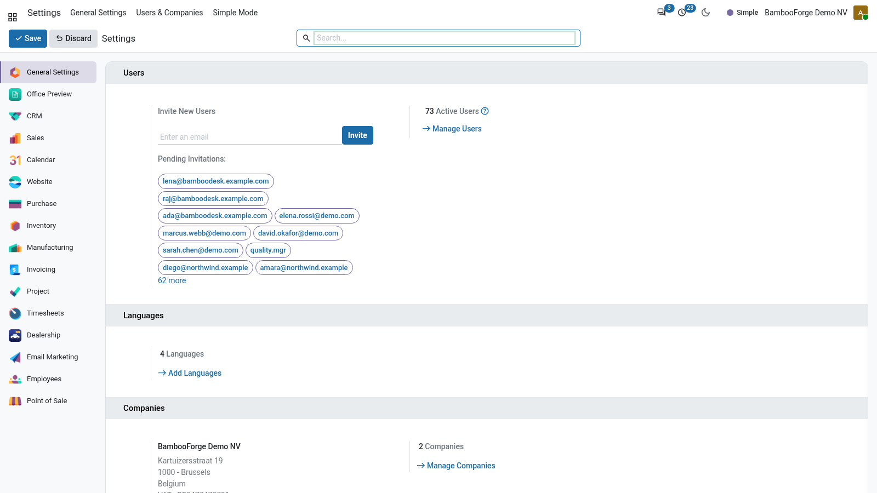Viewport: 877px width, 493px height.
Task: Open the conversations messages icon
Action: click(662, 12)
